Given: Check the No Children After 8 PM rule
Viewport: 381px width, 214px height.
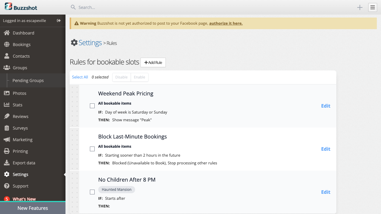Looking at the screenshot, I should click(x=92, y=192).
